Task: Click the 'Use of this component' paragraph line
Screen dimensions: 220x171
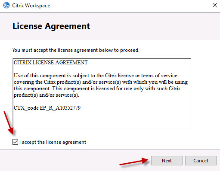Action: coord(96,76)
